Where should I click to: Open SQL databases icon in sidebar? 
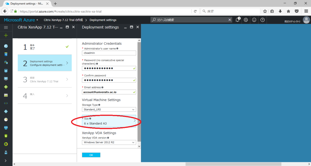(6, 54)
